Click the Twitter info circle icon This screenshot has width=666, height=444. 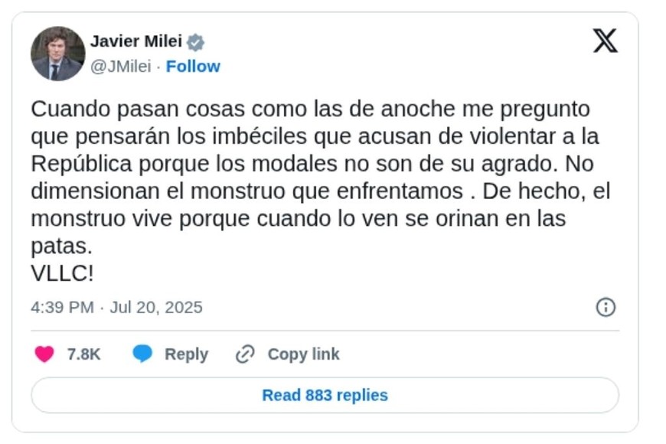click(x=606, y=307)
